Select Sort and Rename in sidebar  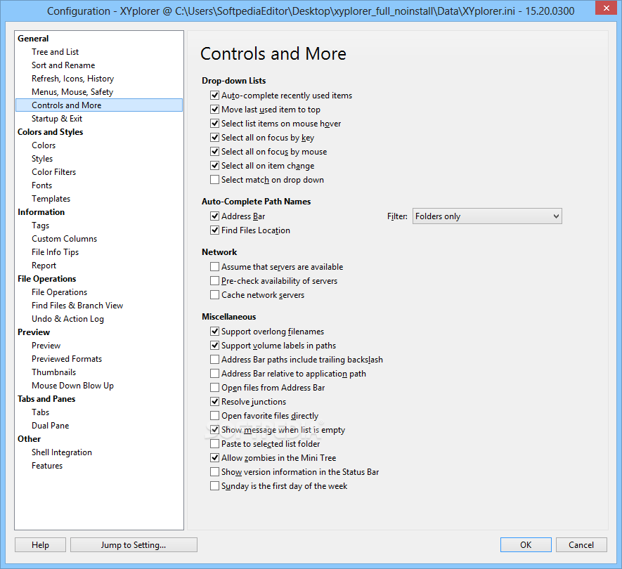coord(63,65)
